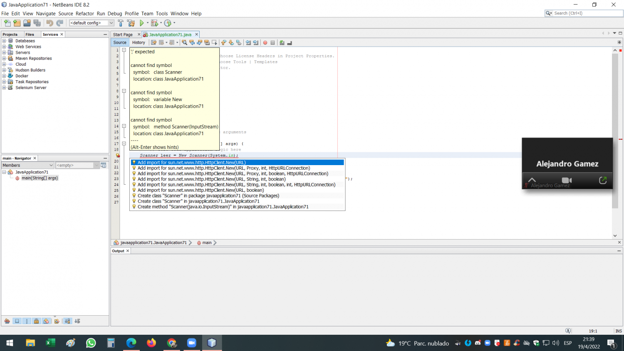Open the Source menu
Viewport: 624px width, 351px height.
(x=66, y=13)
